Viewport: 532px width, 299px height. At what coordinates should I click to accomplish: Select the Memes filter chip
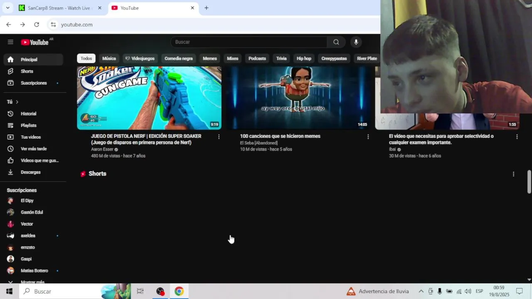pos(210,59)
